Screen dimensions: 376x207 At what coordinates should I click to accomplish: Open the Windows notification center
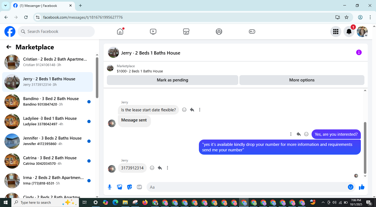tap(369, 203)
